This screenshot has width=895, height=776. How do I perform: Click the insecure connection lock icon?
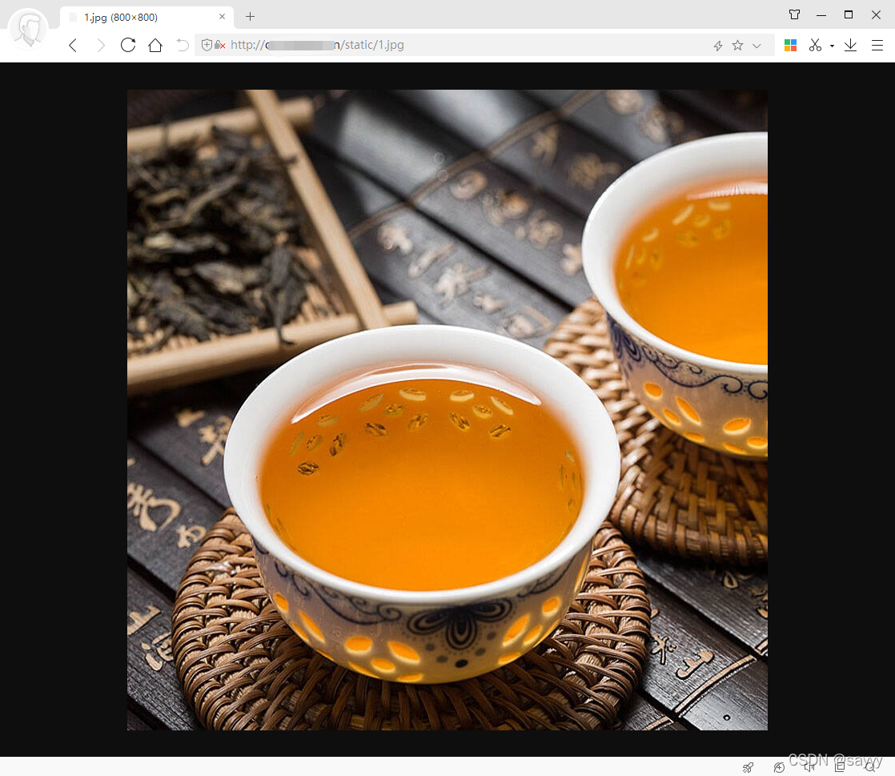pyautogui.click(x=220, y=45)
